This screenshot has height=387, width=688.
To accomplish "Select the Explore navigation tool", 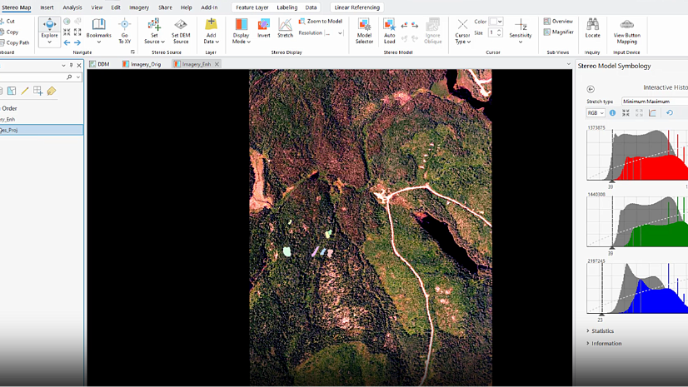I will 49,32.
